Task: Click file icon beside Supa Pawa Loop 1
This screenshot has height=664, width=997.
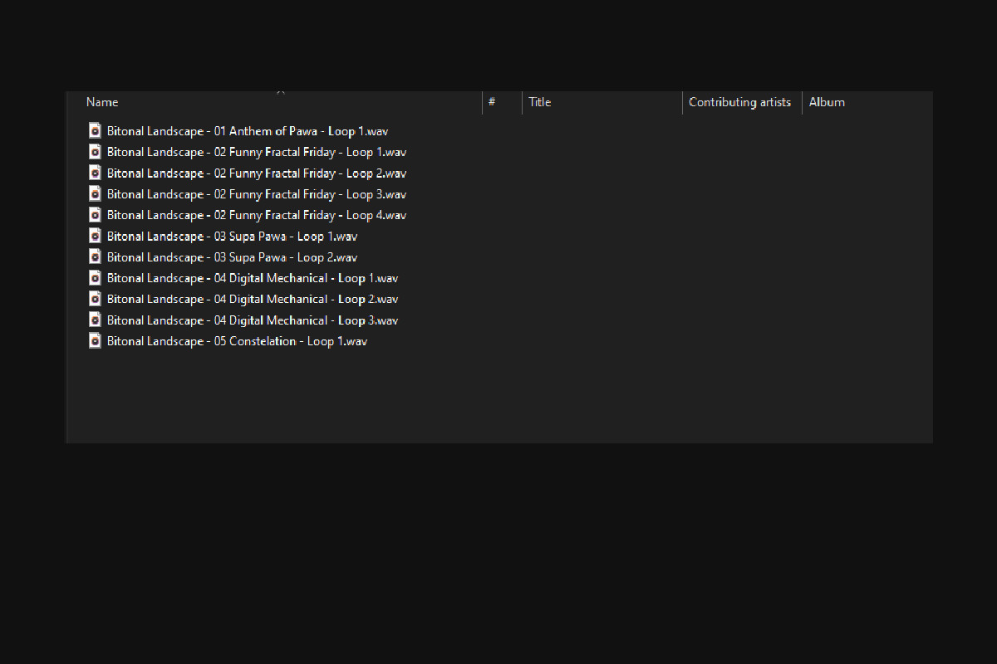Action: (95, 236)
